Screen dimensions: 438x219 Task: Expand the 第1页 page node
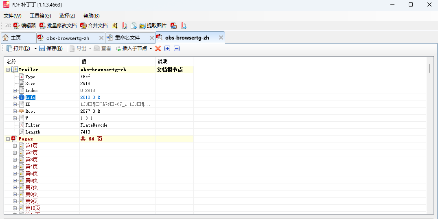point(15,146)
